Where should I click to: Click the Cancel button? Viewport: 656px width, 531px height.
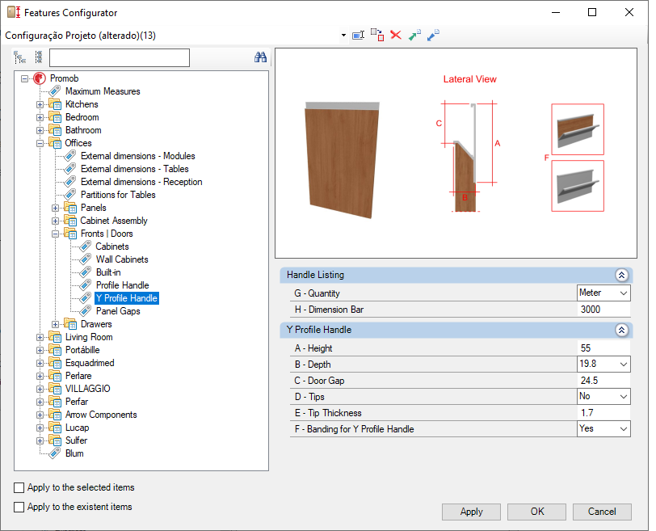(x=602, y=512)
